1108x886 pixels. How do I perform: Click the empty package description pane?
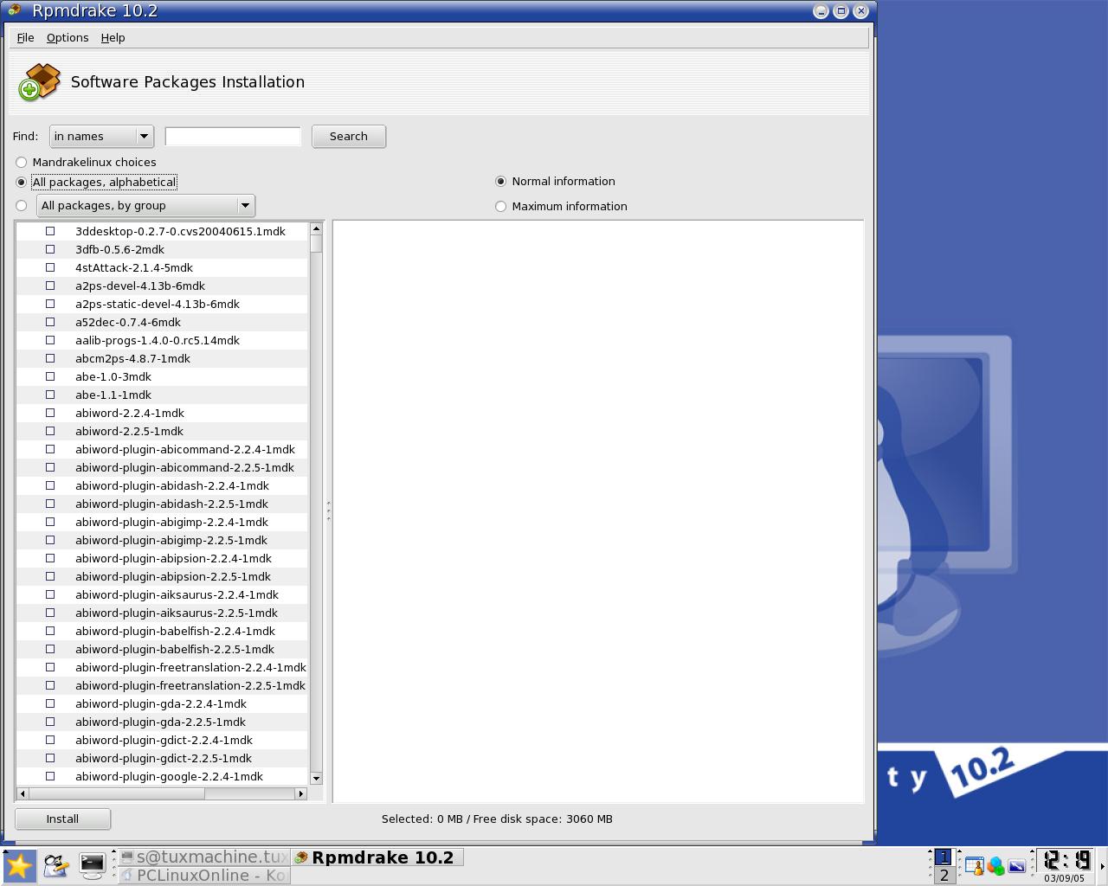(598, 510)
